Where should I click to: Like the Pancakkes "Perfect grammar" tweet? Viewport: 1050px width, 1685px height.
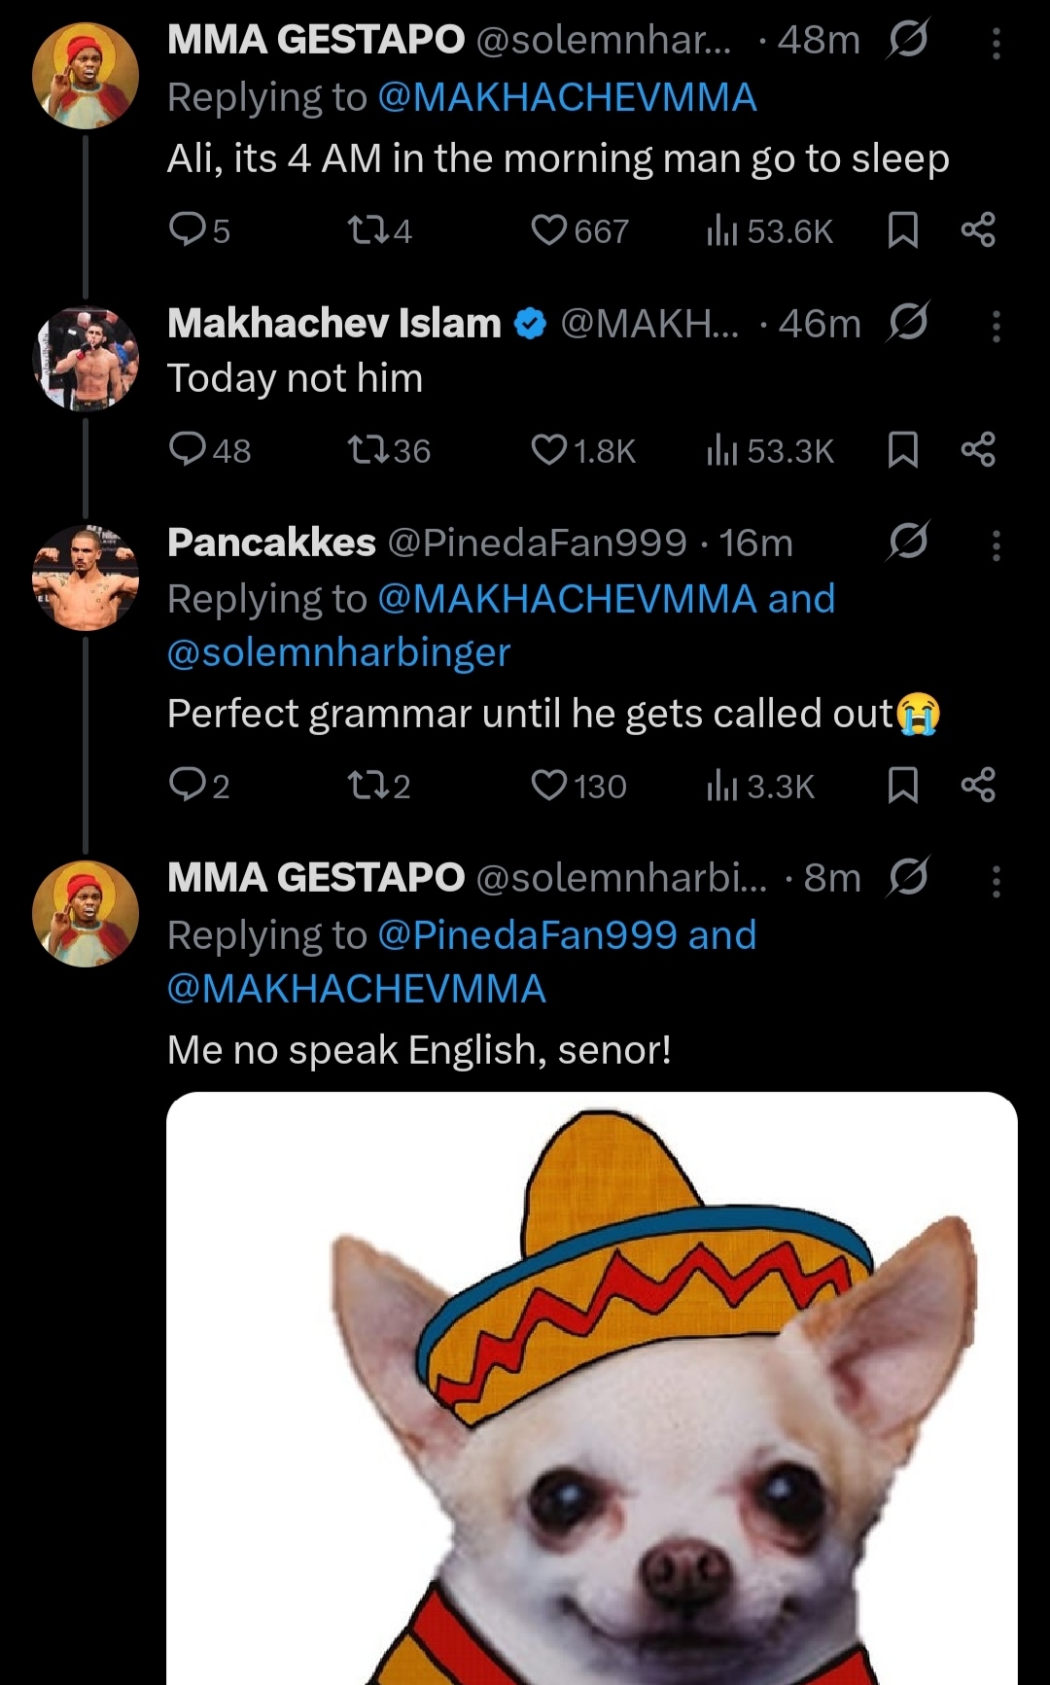point(549,786)
